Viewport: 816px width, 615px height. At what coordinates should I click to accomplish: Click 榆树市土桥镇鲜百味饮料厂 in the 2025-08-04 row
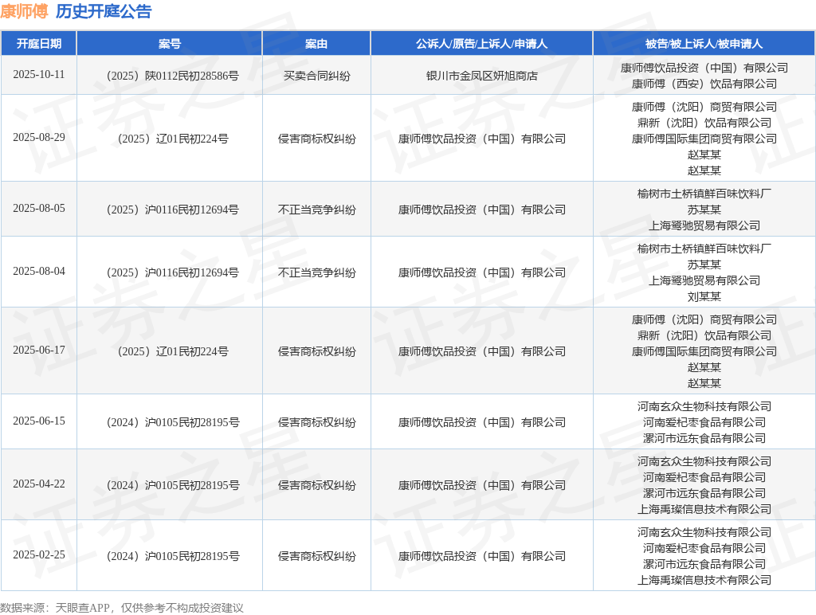(x=704, y=249)
